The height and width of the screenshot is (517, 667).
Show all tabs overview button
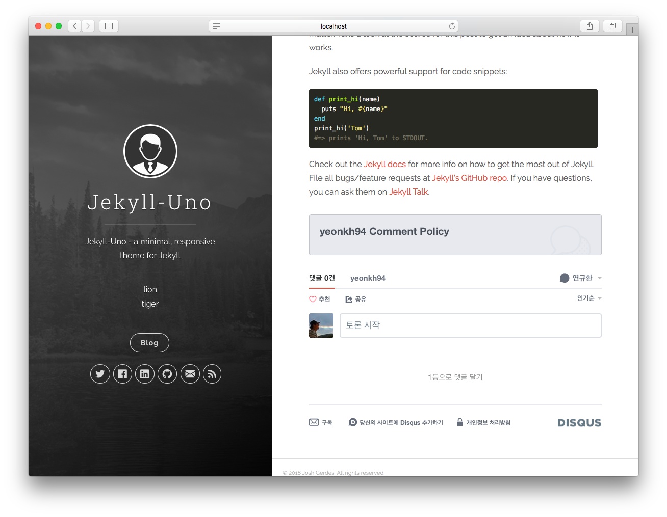(x=612, y=26)
